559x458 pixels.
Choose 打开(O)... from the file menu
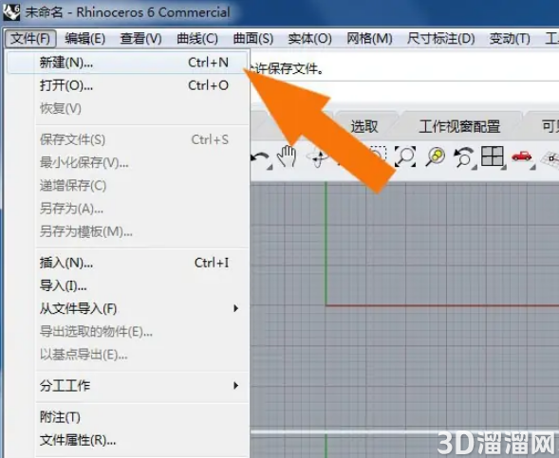tap(127, 85)
